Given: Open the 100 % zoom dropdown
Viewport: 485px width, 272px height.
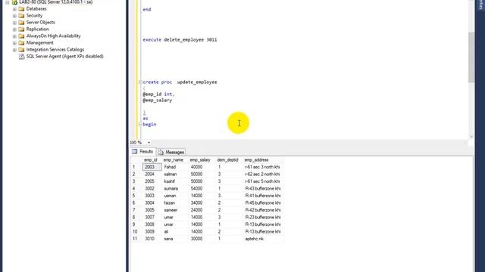Looking at the screenshot, I should coord(149,143).
